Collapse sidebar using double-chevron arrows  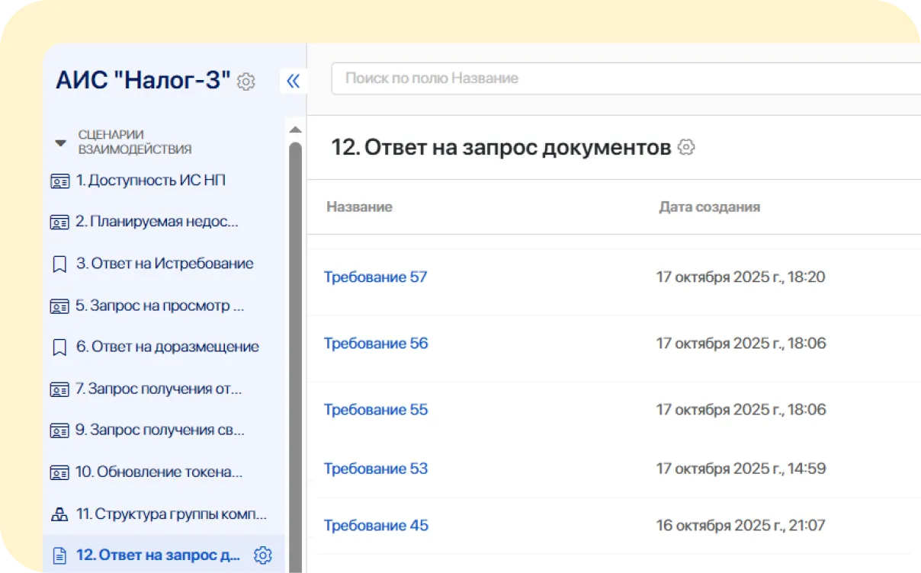(x=294, y=81)
